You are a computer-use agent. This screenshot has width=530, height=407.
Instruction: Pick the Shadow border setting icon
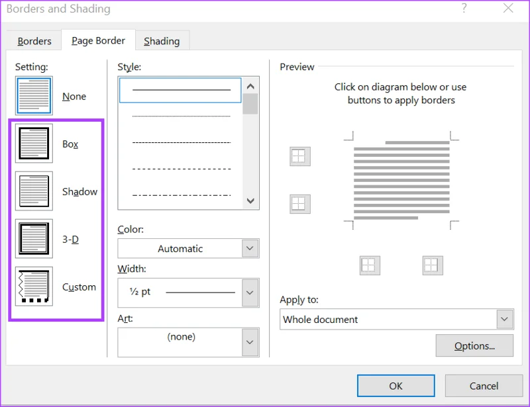(x=34, y=191)
